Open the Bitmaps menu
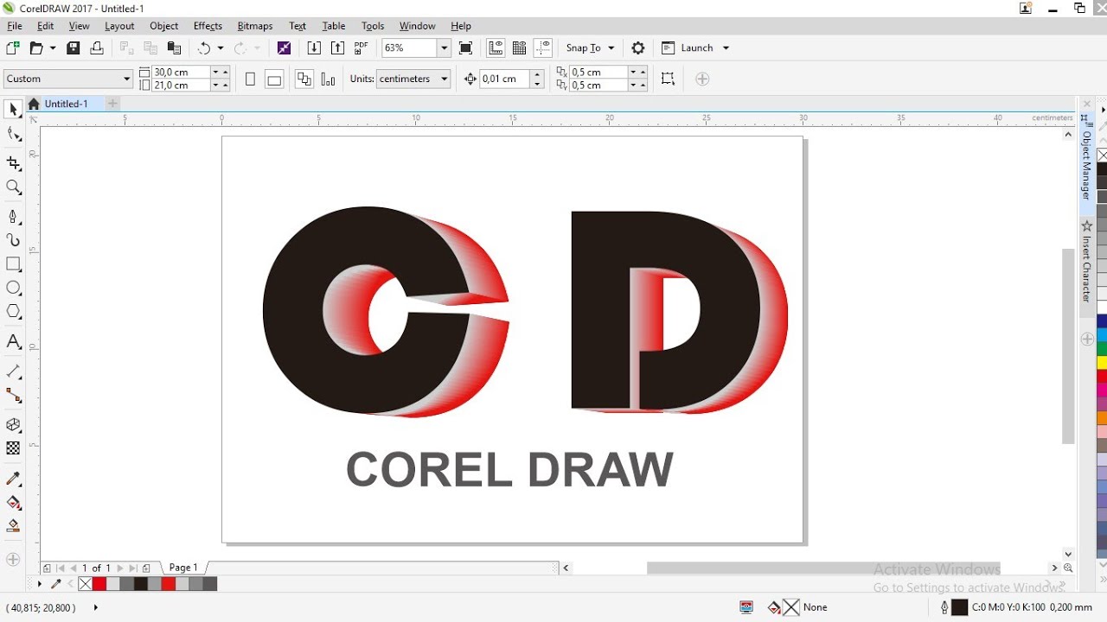The width and height of the screenshot is (1107, 622). 254,26
